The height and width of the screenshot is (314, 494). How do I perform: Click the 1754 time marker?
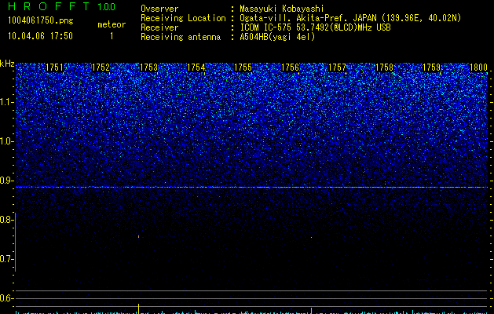pos(196,68)
